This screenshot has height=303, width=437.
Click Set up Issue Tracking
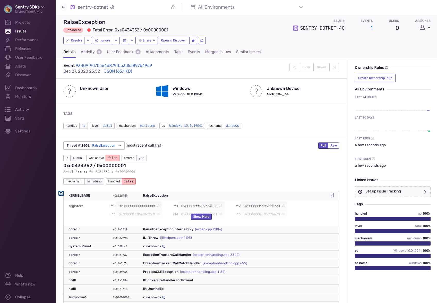coord(392,191)
